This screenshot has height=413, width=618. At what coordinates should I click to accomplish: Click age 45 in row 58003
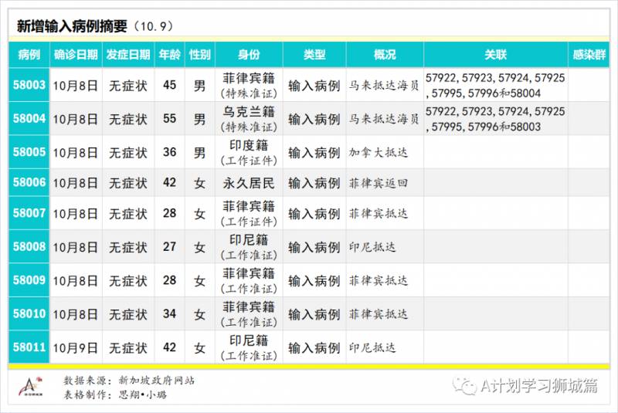click(x=169, y=85)
